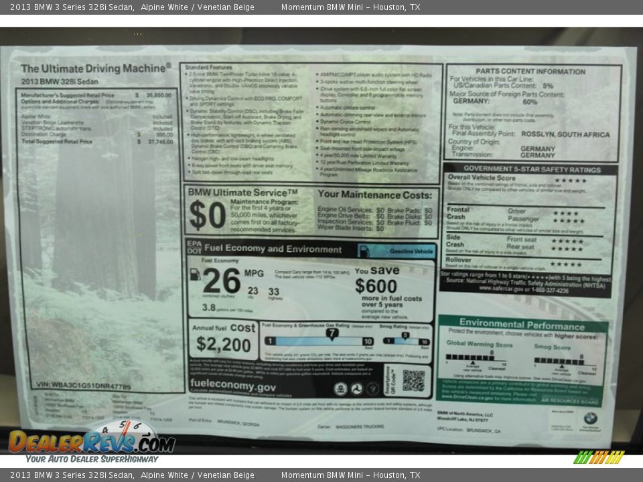The width and height of the screenshot is (643, 482).
Task: Click the first agency seal near fueleconomy.gov
Action: 340,388
